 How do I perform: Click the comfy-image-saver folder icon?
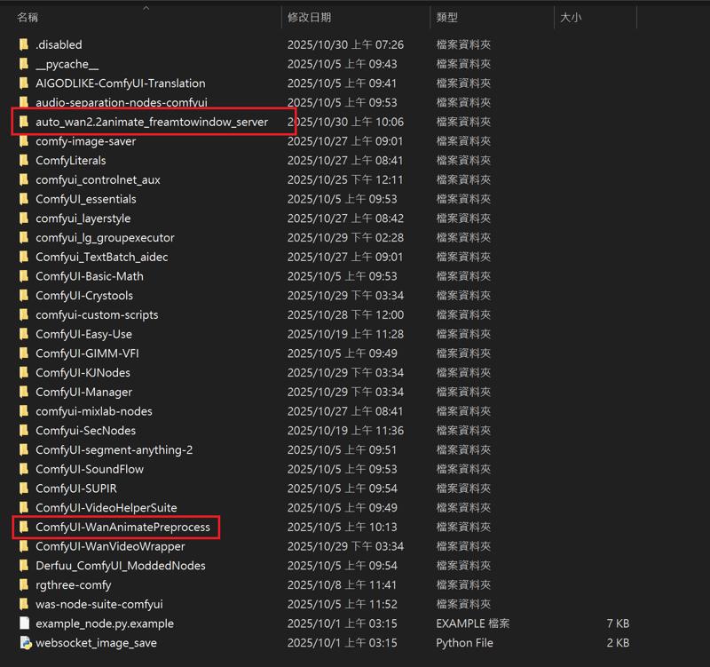click(24, 141)
